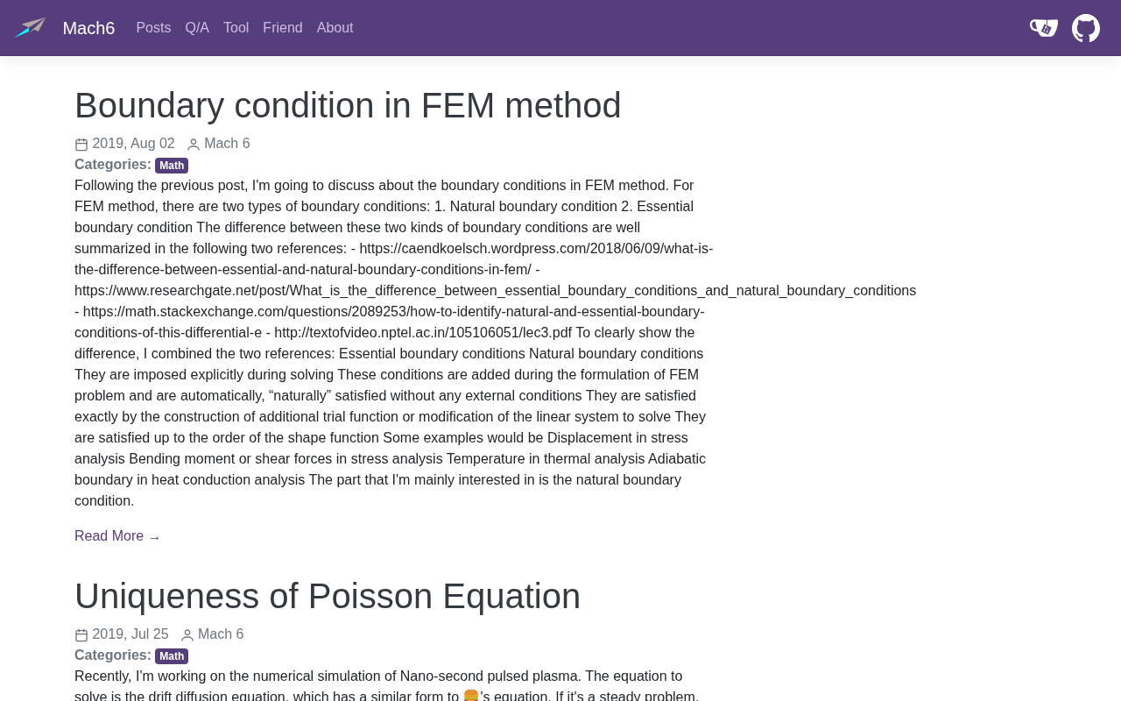Screen dimensions: 1121x701
Task: Select the Math category badge on the Poisson post
Action: (172, 656)
